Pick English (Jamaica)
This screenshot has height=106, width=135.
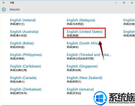click(80, 91)
